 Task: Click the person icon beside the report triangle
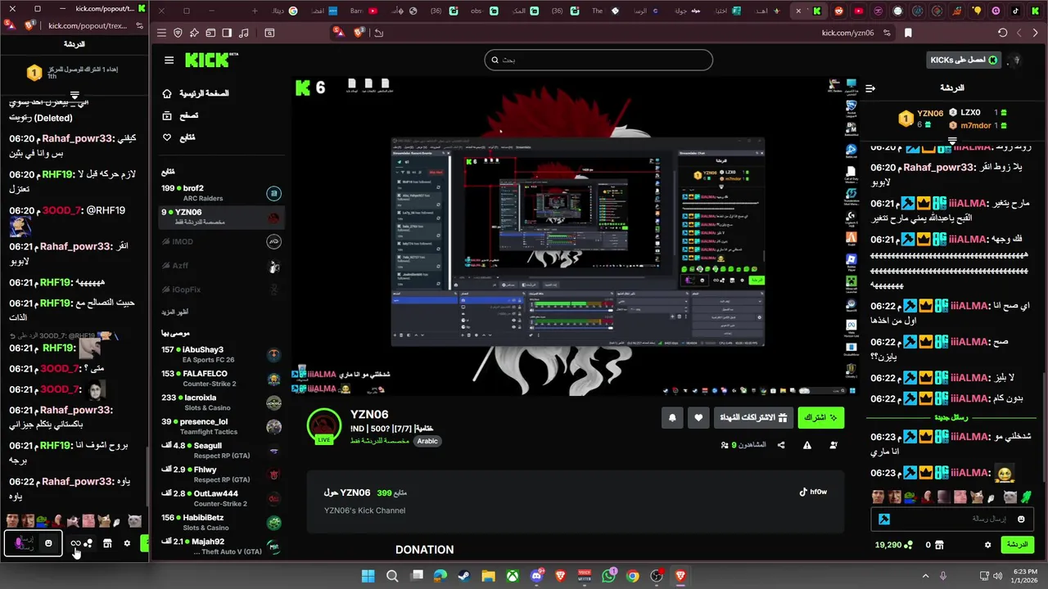click(x=833, y=445)
